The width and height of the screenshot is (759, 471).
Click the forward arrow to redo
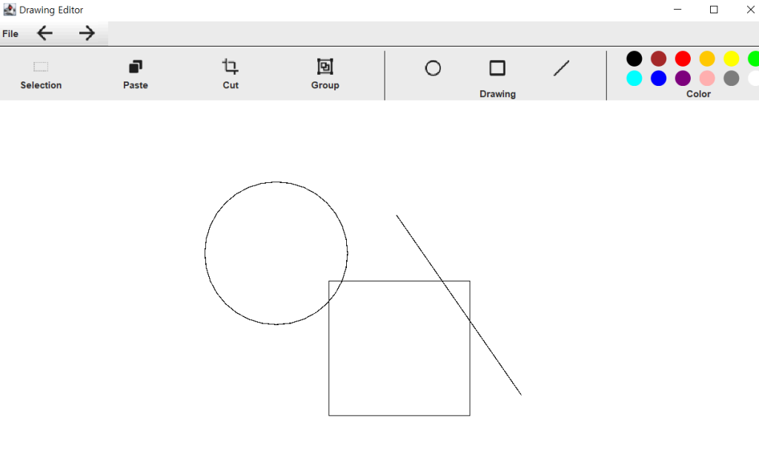87,33
